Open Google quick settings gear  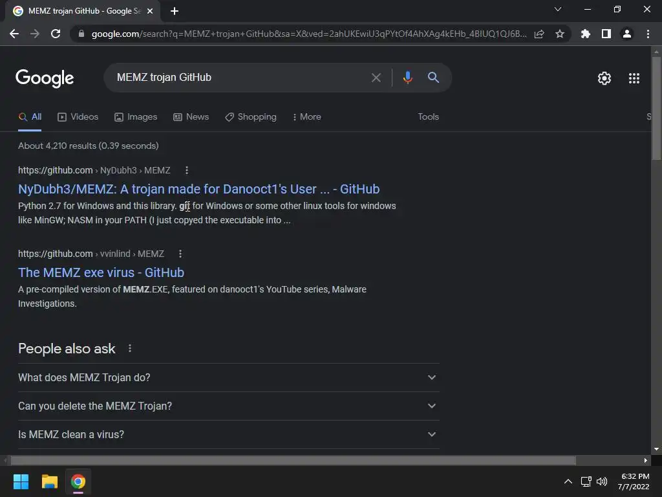pyautogui.click(x=604, y=78)
